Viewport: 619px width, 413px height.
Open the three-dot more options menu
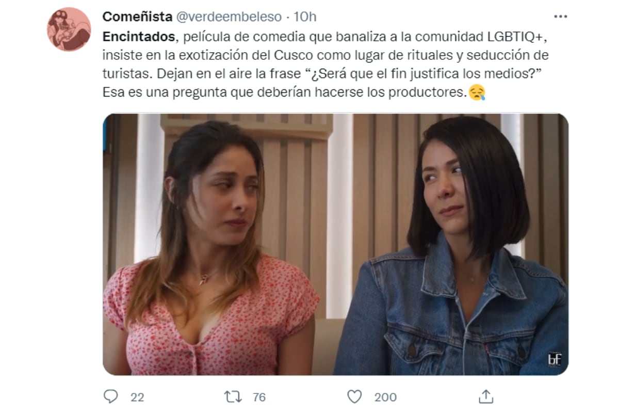560,17
